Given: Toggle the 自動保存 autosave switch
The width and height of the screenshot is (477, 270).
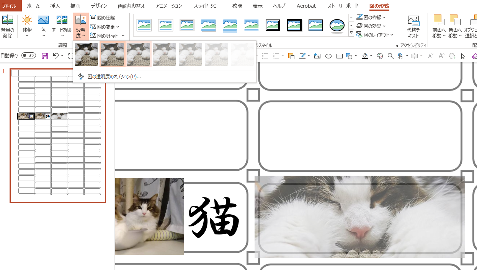Looking at the screenshot, I should tap(29, 56).
